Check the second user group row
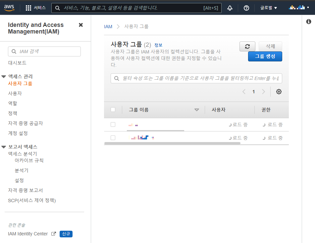This screenshot has width=315, height=243. (113, 138)
